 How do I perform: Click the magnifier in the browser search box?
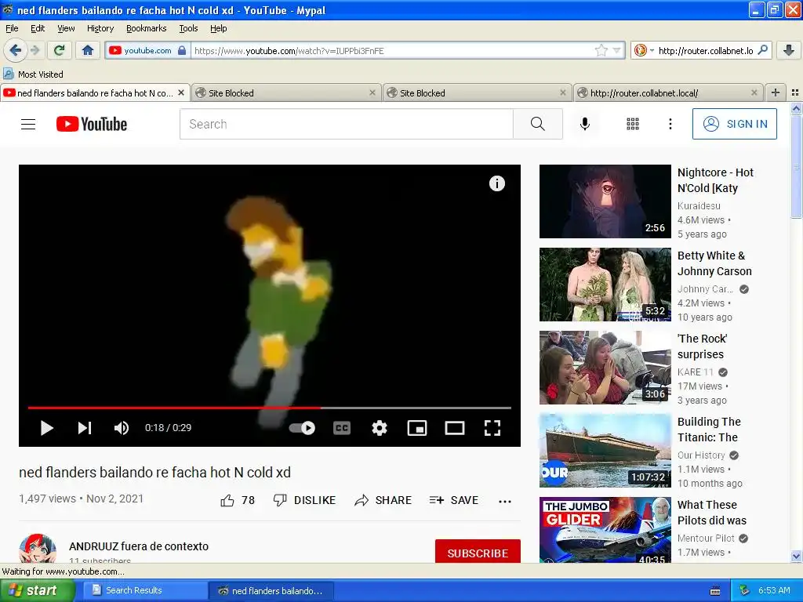click(x=762, y=50)
